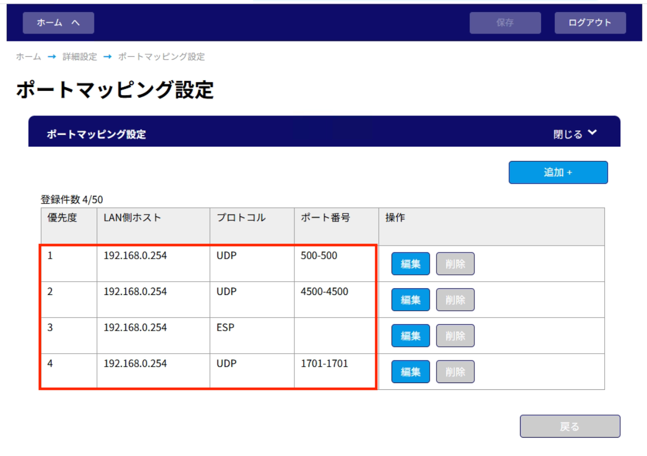Image resolution: width=647 pixels, height=456 pixels.
Task: Edit the ESP protocol entry
Action: 410,336
